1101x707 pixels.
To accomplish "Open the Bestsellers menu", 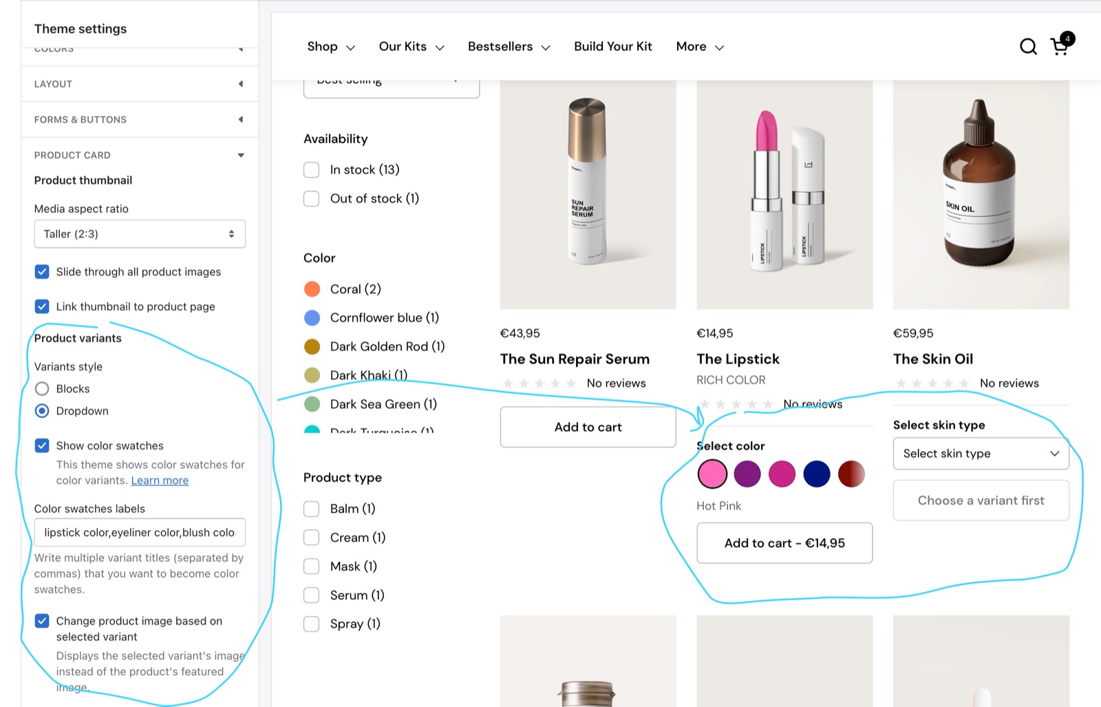I will [509, 47].
